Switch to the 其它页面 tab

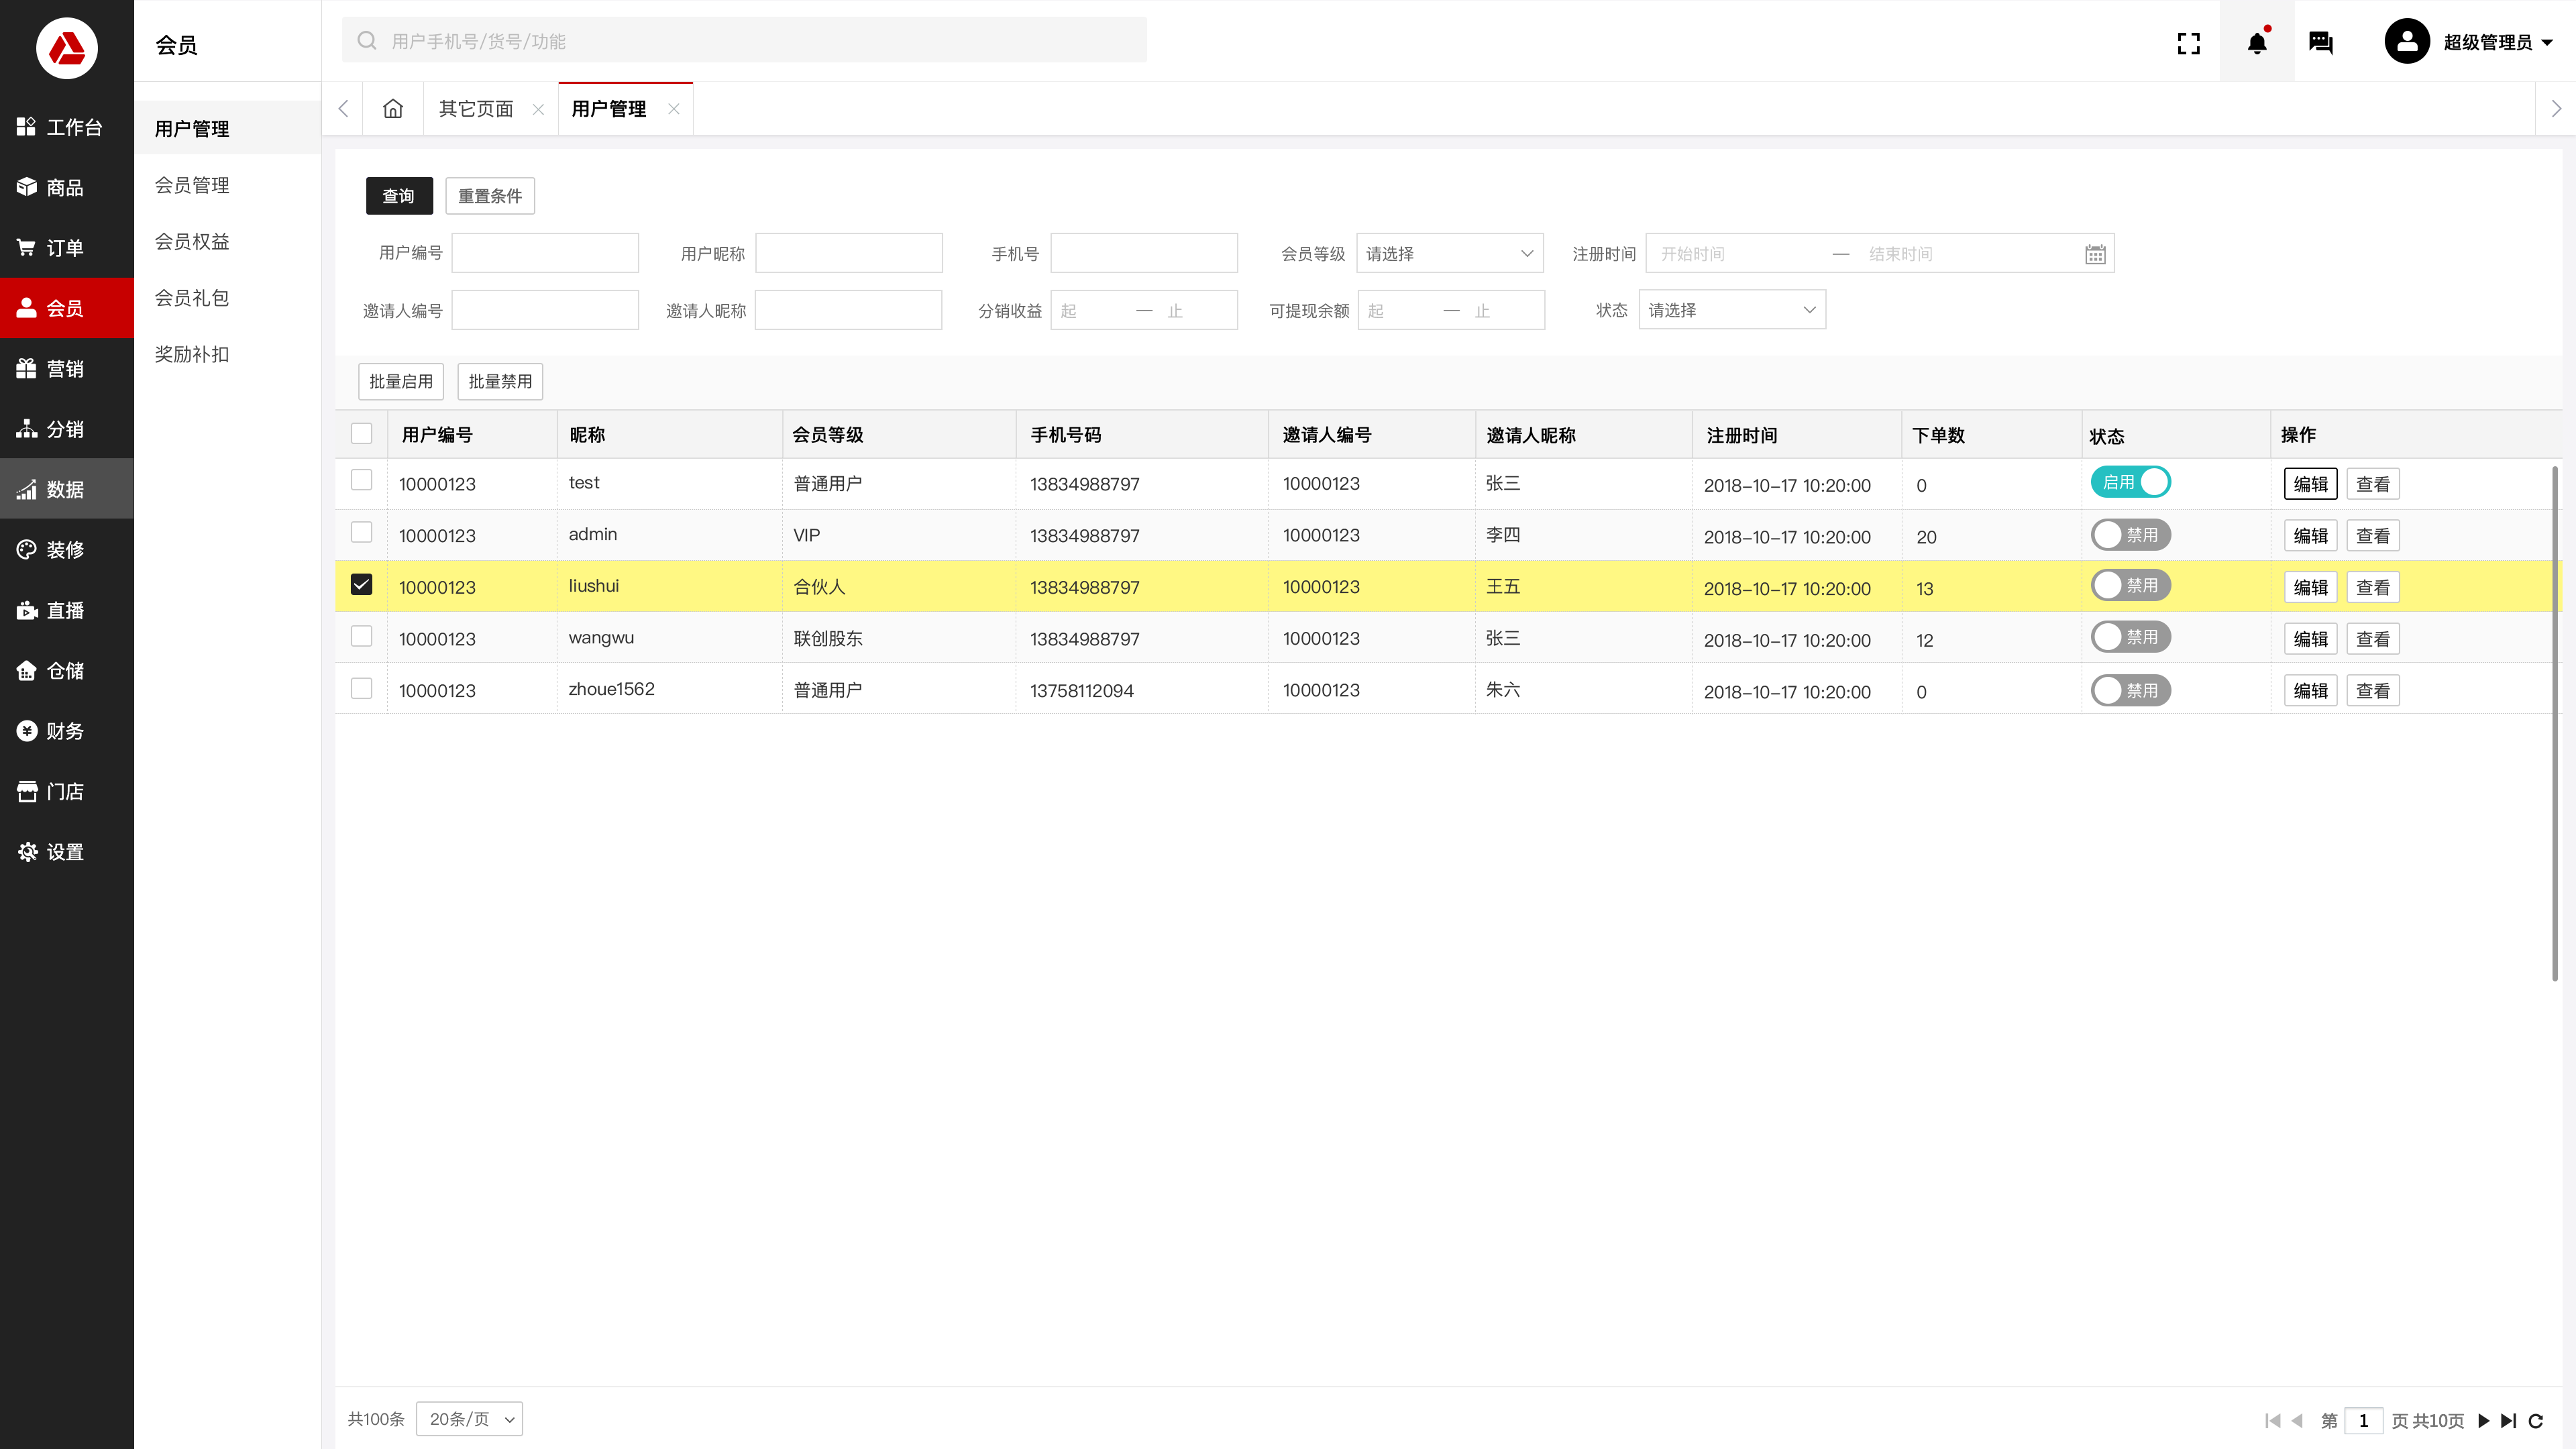(476, 108)
